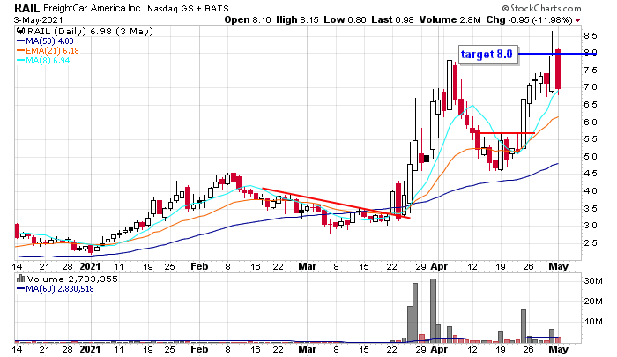Click the 3-May-2021 date label

(x=38, y=19)
